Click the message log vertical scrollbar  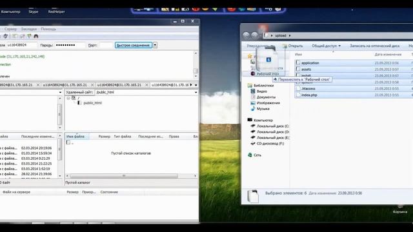(196, 64)
